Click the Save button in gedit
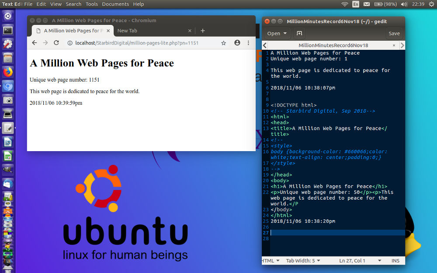437x273 pixels. [x=394, y=34]
